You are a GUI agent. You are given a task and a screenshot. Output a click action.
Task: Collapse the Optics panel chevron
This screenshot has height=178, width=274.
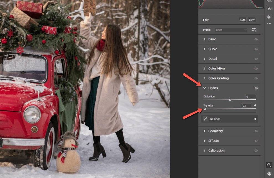[x=204, y=88]
